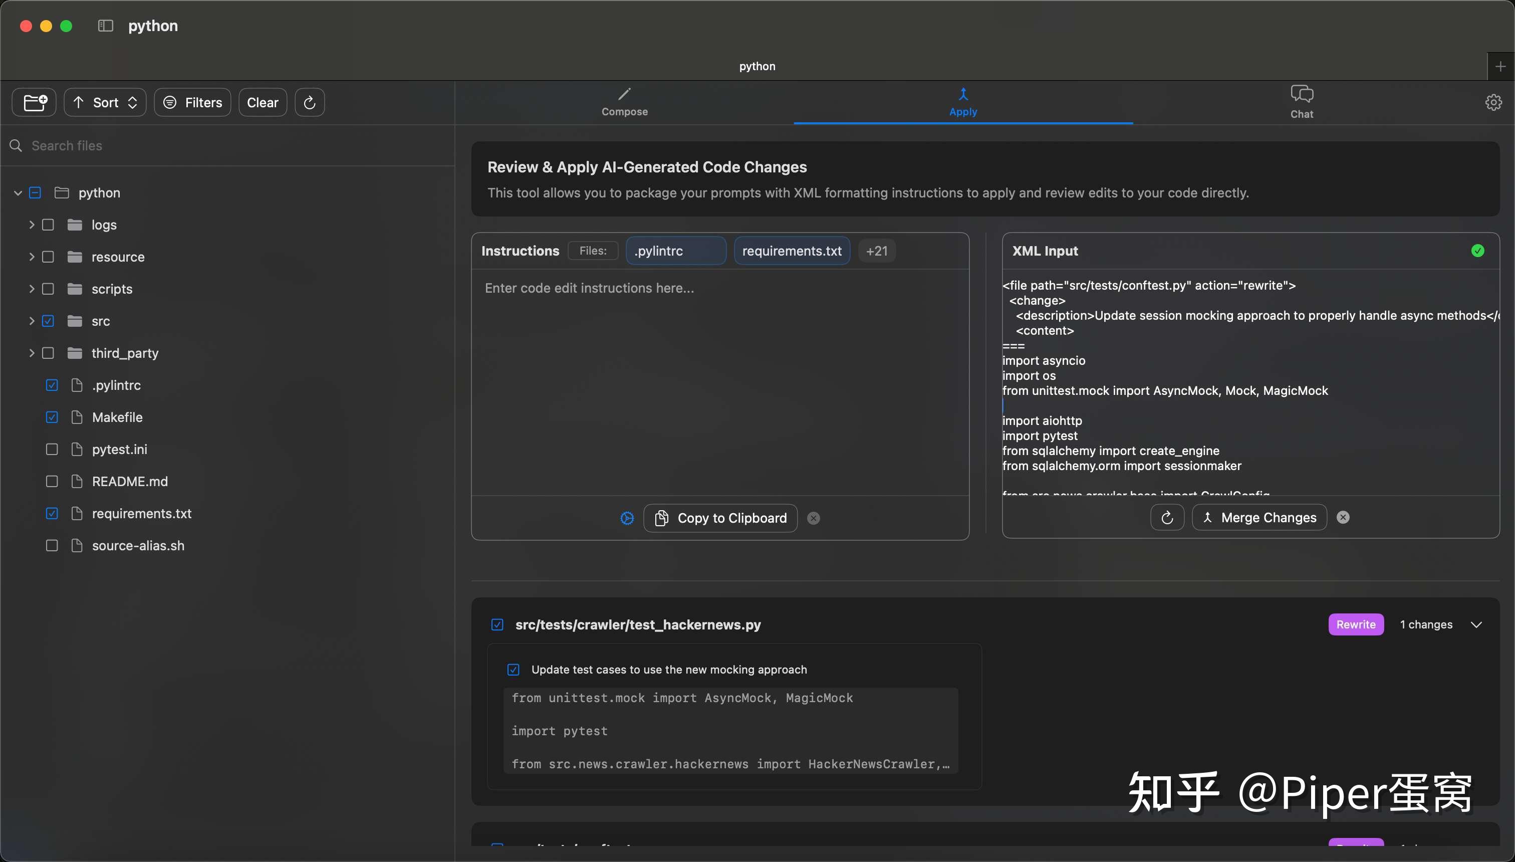
Task: Uncheck the Makefile checkbox
Action: tap(52, 417)
